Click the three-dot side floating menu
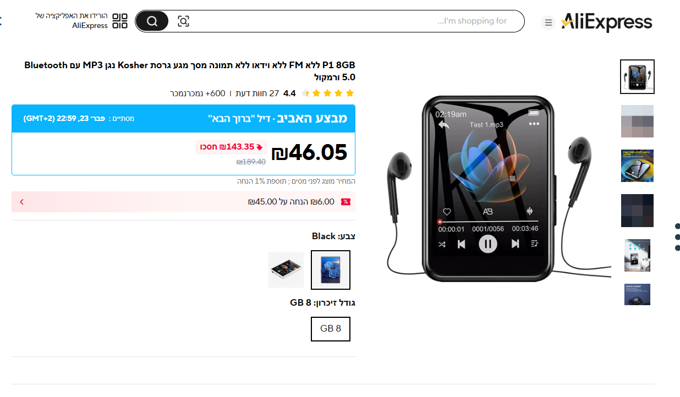 click(677, 237)
